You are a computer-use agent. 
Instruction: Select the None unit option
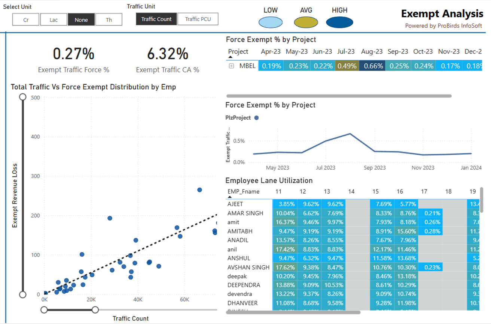pos(81,20)
